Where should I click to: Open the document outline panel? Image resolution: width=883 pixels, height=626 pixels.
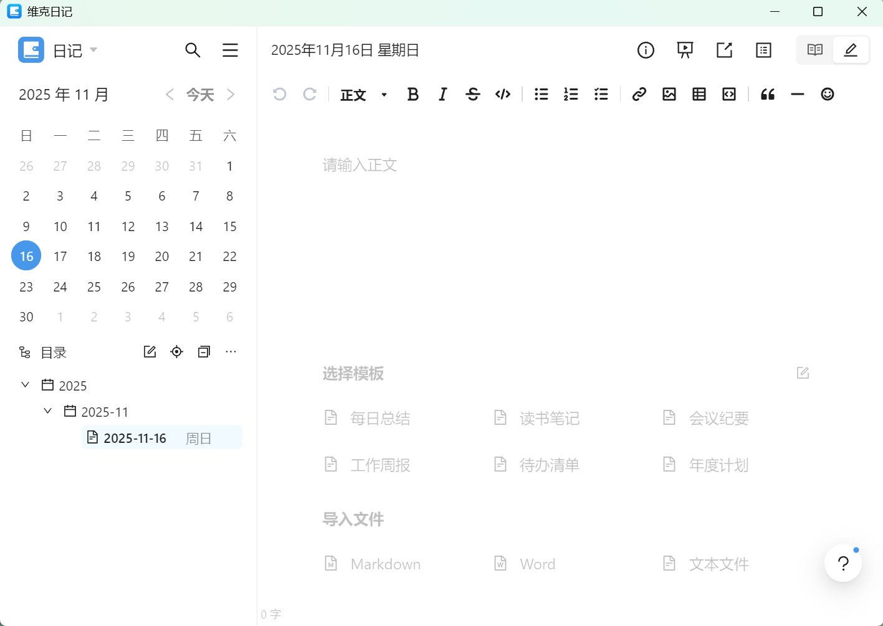coord(763,50)
